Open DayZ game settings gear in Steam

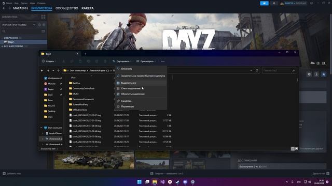[x=309, y=74]
